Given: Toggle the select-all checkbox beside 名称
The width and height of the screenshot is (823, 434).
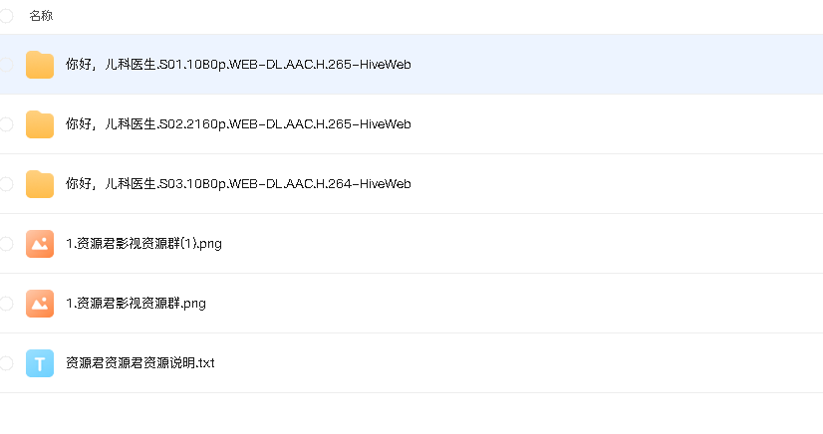Looking at the screenshot, I should click(x=6, y=16).
